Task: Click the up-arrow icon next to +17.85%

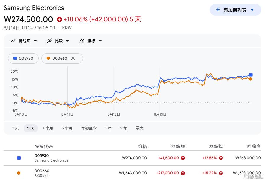Action: pos(221,158)
